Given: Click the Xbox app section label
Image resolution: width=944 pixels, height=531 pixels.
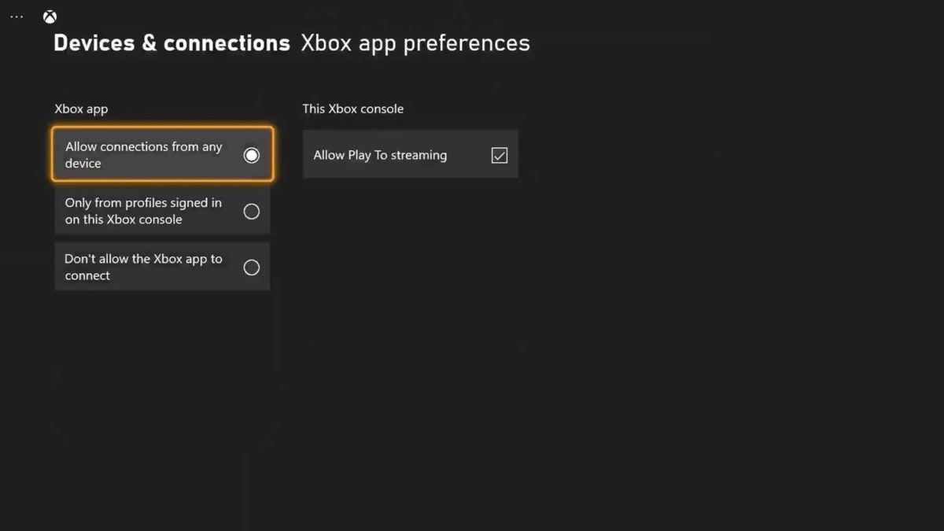Looking at the screenshot, I should tap(81, 109).
